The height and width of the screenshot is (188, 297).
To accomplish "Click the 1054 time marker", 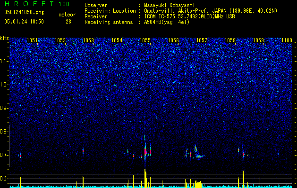I will pyautogui.click(x=117, y=40).
